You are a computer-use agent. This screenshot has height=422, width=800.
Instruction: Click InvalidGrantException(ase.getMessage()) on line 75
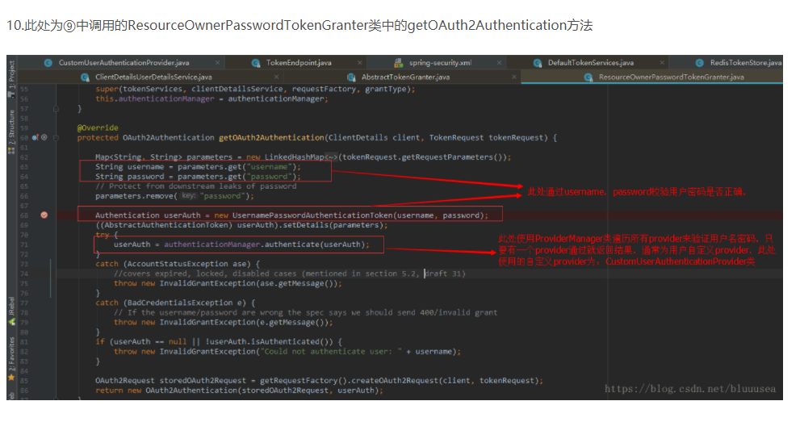pos(249,283)
